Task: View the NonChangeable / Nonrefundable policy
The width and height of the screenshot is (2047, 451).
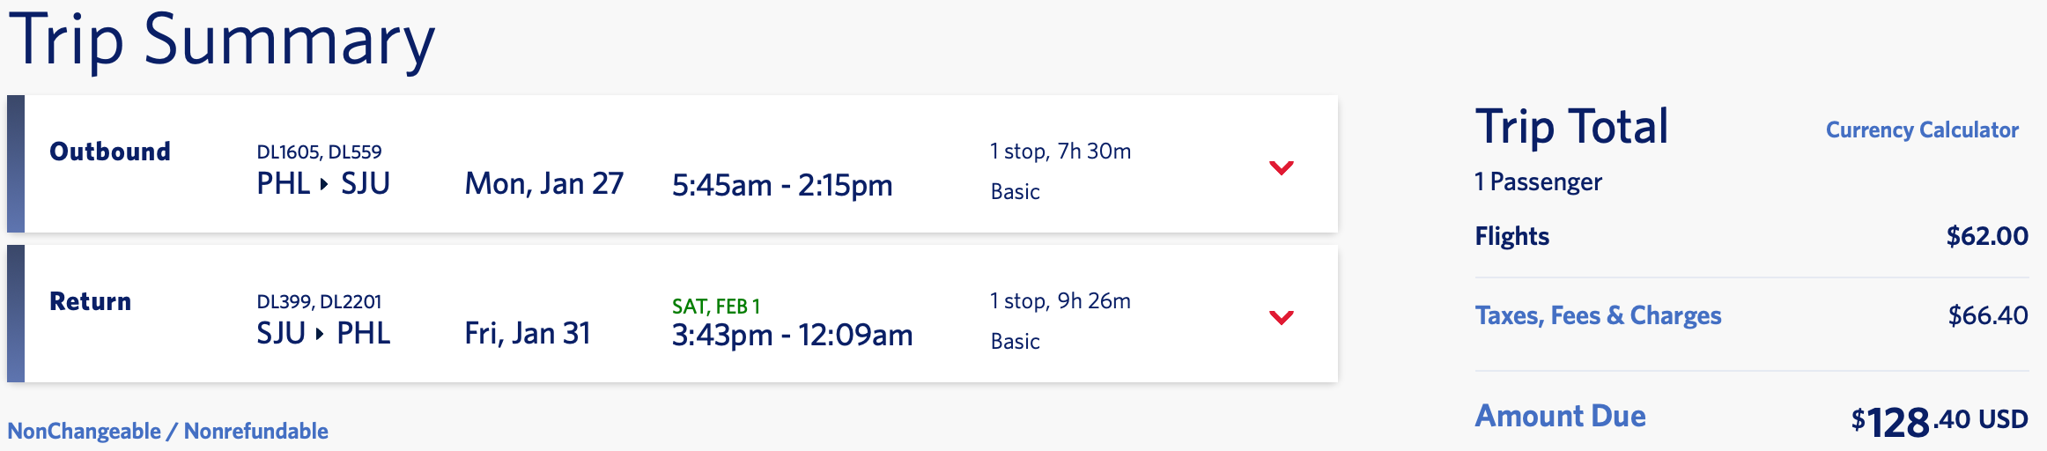Action: 167,431
